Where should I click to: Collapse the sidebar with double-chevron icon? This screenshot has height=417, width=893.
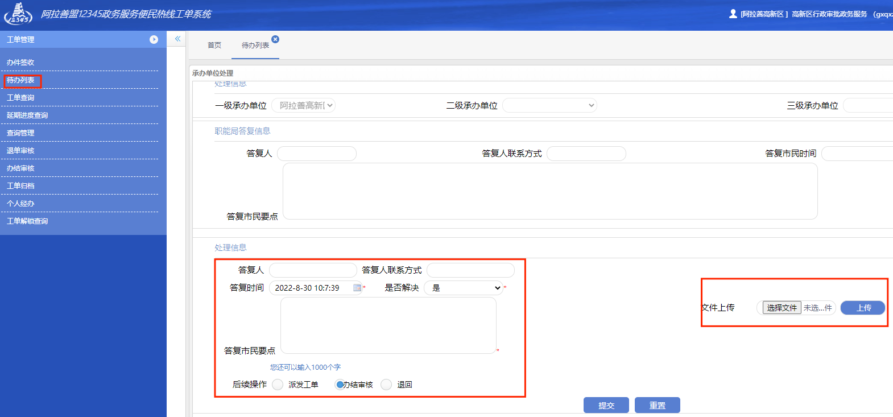(177, 39)
